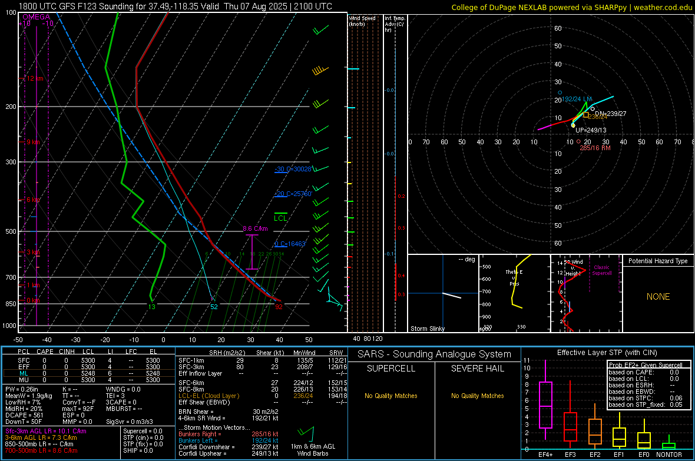
Task: Click the Wind Speed (knots) panel header
Action: (362, 21)
